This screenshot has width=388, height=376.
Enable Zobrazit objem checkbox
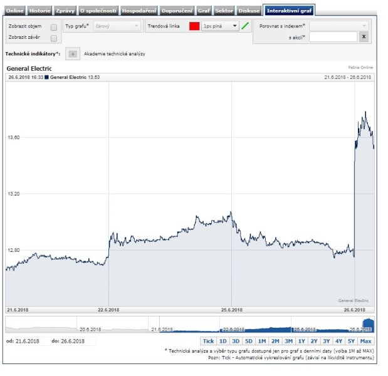[x=53, y=27]
